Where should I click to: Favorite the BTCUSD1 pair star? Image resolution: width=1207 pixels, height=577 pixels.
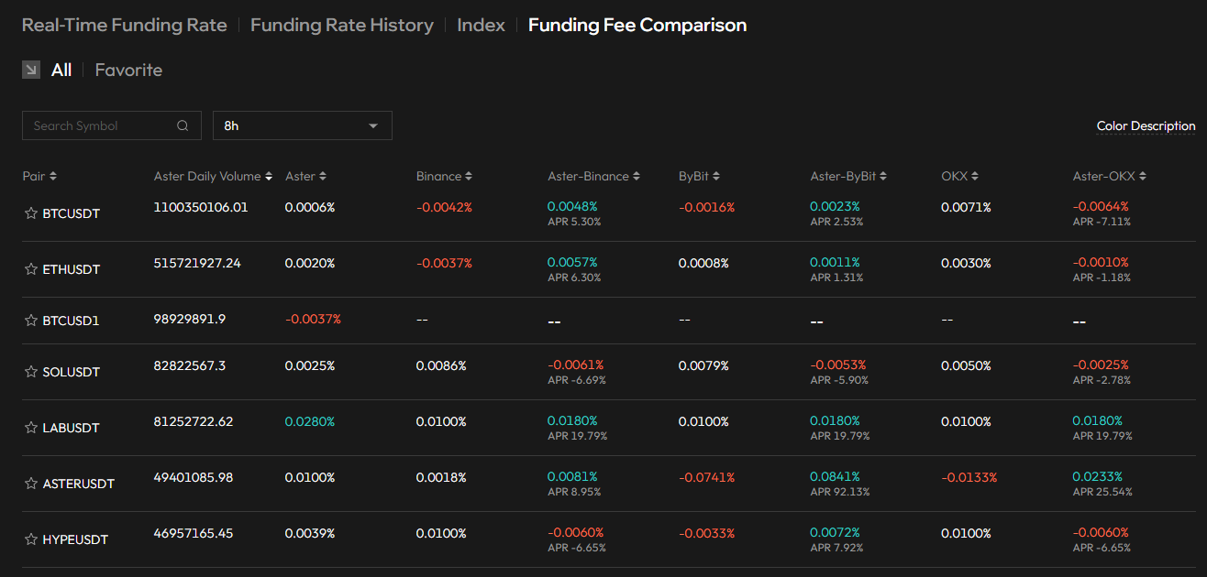pyautogui.click(x=30, y=321)
